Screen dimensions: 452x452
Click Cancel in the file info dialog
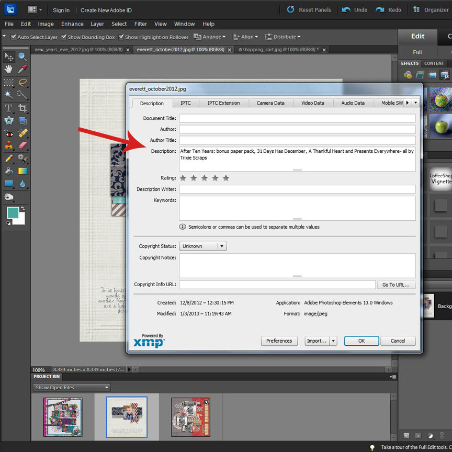[398, 341]
